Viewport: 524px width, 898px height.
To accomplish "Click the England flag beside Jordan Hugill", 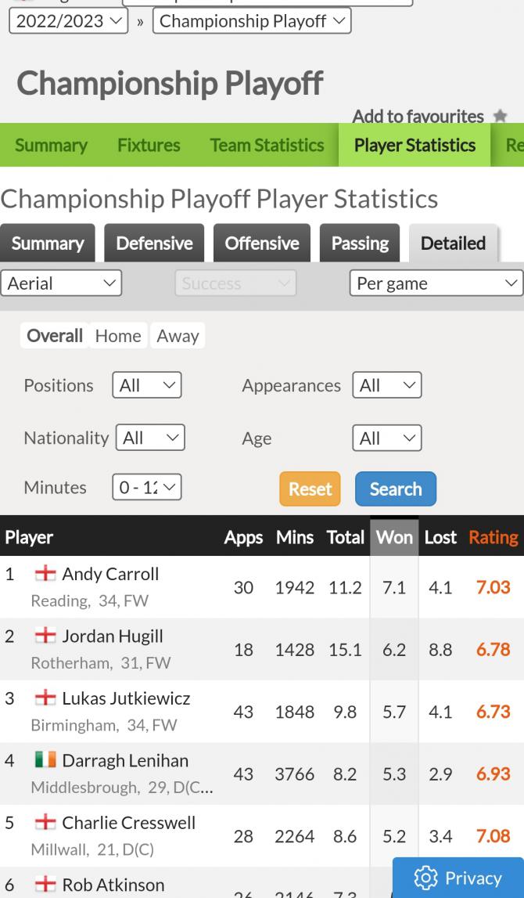I will point(45,636).
